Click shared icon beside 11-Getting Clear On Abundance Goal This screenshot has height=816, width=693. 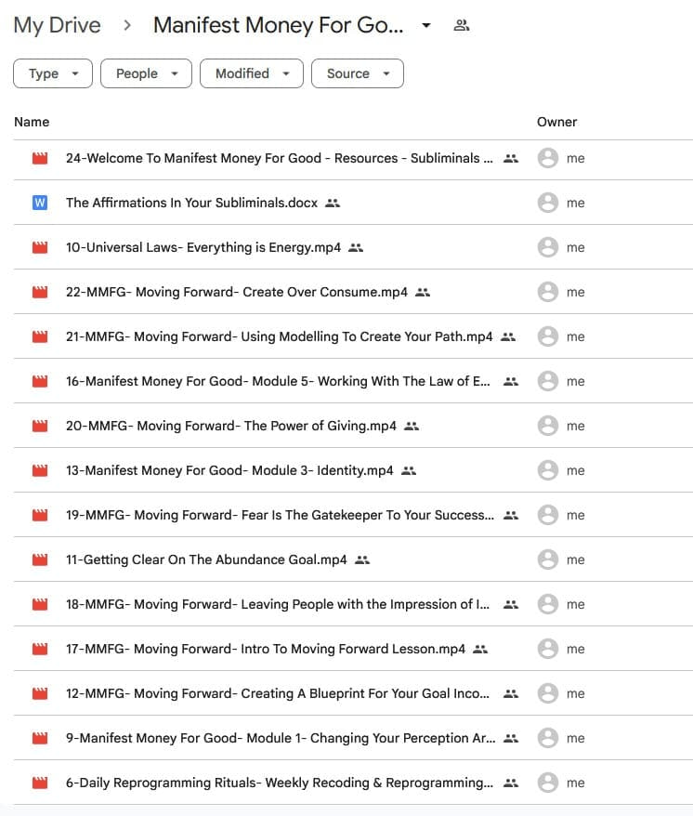(x=362, y=559)
